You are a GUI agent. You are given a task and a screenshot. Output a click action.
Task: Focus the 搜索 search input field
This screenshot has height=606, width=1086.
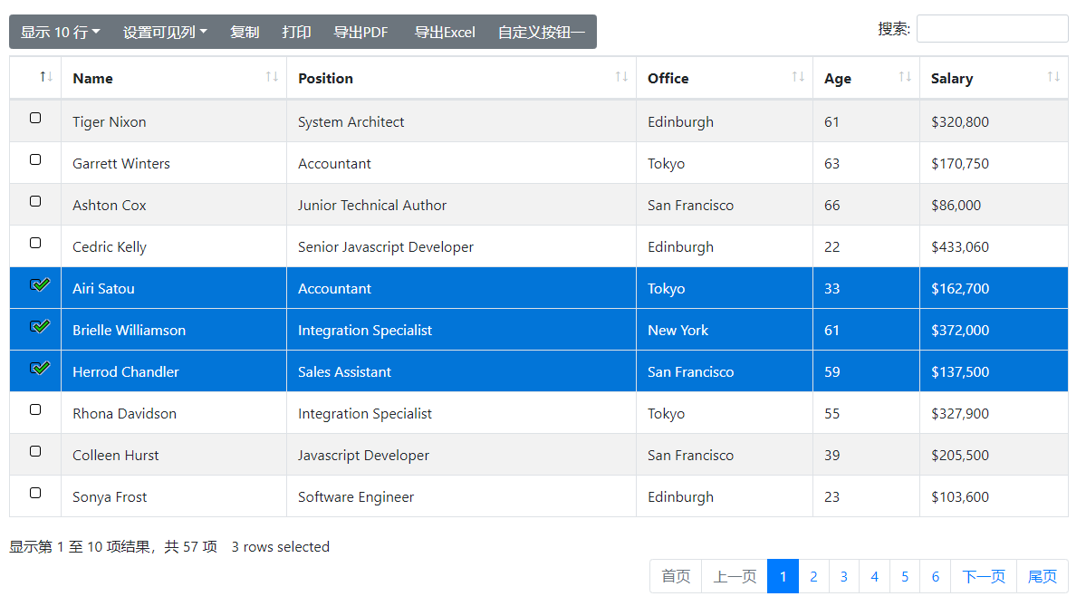992,29
